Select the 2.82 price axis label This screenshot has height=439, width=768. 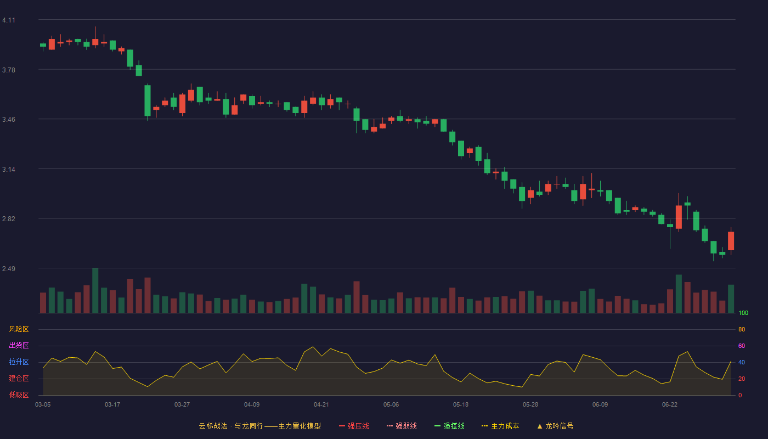click(x=9, y=219)
